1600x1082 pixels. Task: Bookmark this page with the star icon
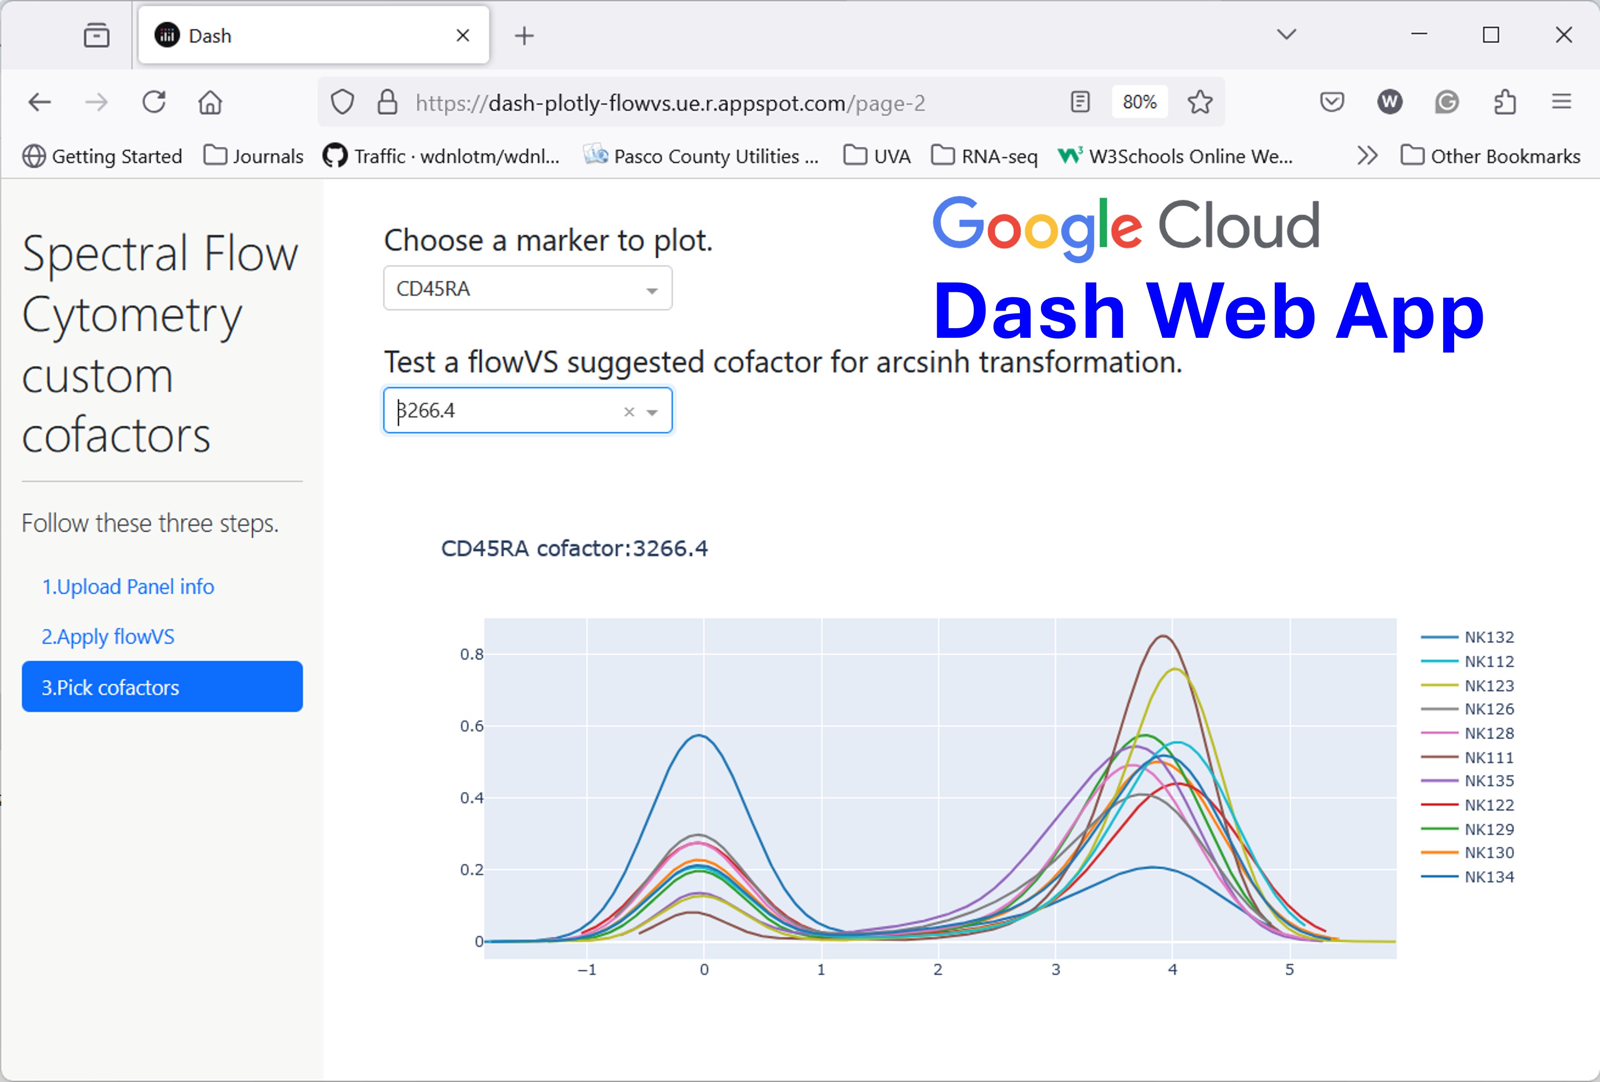(1200, 103)
